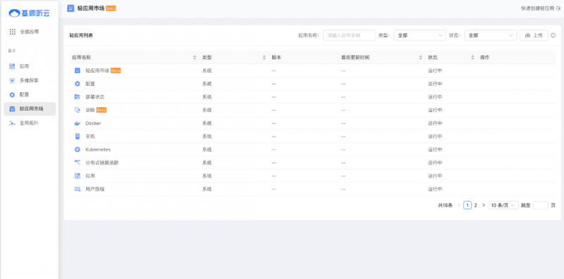
Task: Click the 用户旅程 row icon
Action: 78,189
